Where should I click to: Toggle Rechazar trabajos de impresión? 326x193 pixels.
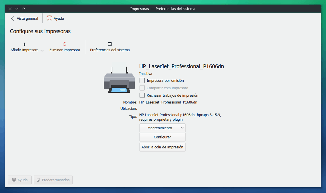tap(142, 95)
